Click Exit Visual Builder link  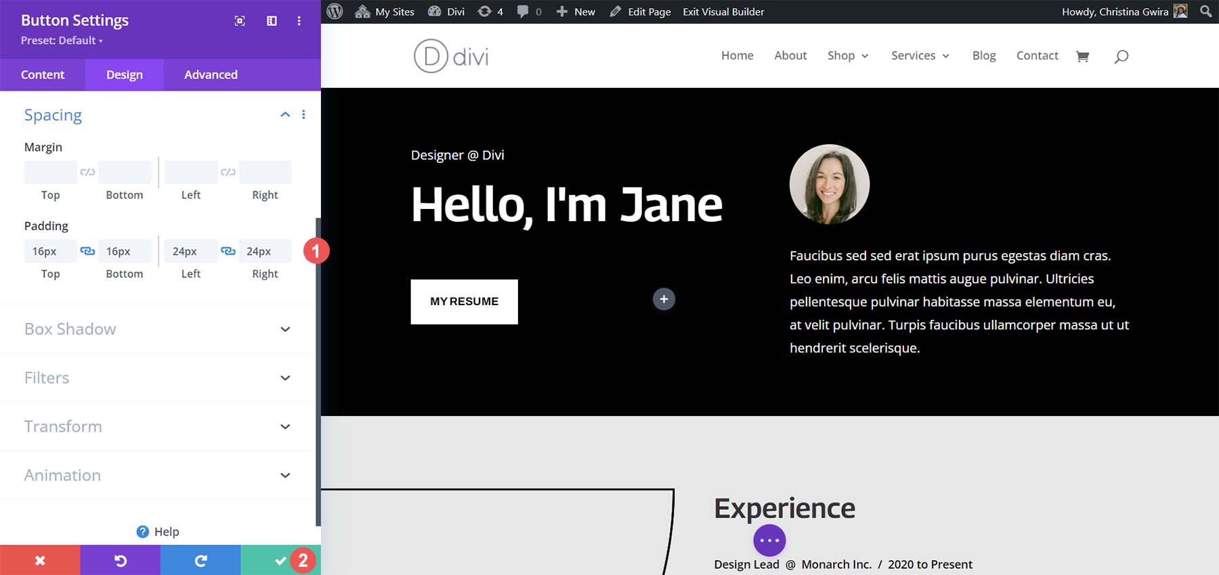tap(723, 11)
